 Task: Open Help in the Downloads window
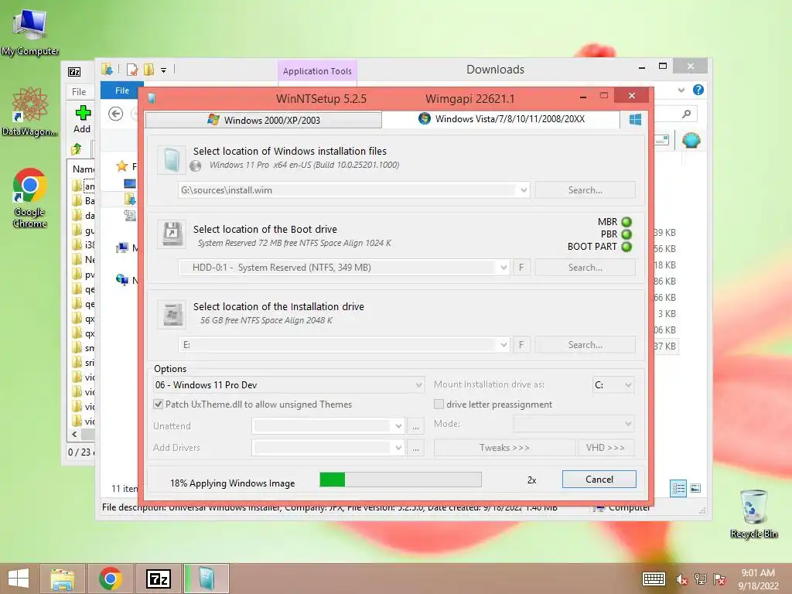click(x=698, y=90)
